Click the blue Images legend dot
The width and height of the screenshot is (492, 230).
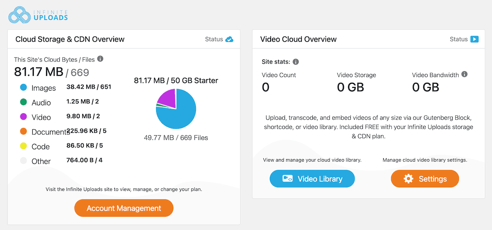(23, 87)
